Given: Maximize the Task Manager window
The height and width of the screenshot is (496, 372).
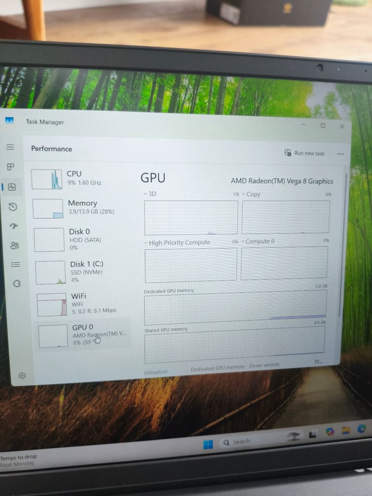Looking at the screenshot, I should coord(323,125).
